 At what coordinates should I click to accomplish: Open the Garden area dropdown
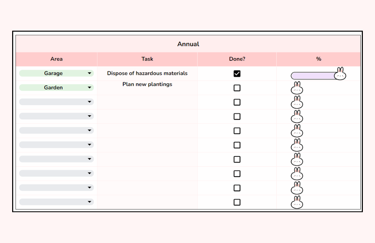56,87
